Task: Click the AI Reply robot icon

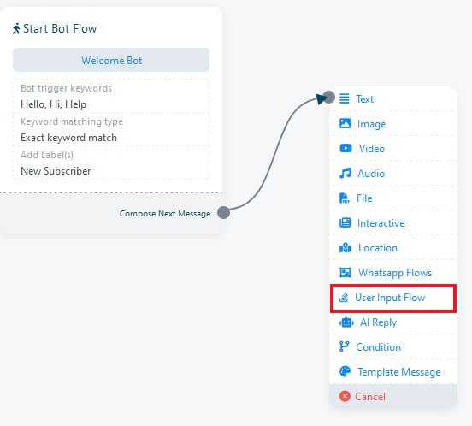Action: coord(346,322)
